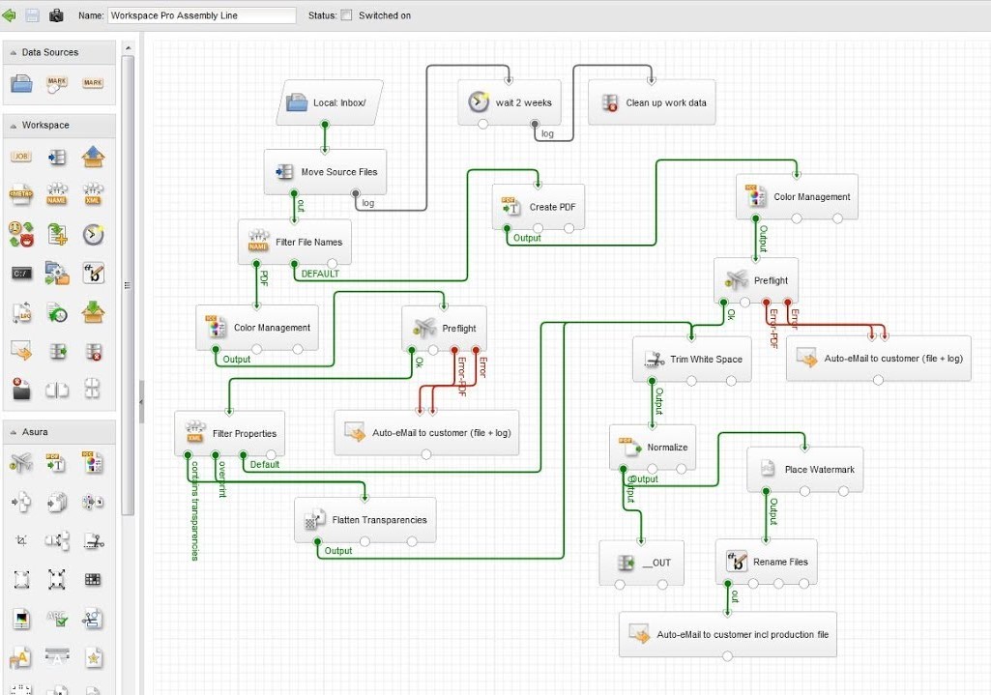Pick the NAME filter palette icon
This screenshot has height=695, width=991.
(x=57, y=193)
